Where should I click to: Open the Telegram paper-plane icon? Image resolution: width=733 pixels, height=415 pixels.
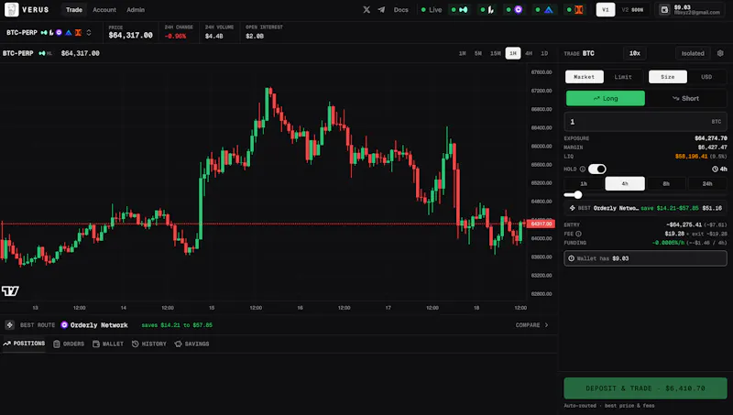pyautogui.click(x=381, y=10)
